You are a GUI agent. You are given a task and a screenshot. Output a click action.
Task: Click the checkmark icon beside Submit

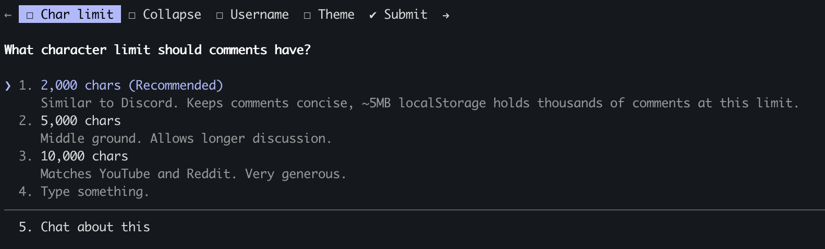372,15
